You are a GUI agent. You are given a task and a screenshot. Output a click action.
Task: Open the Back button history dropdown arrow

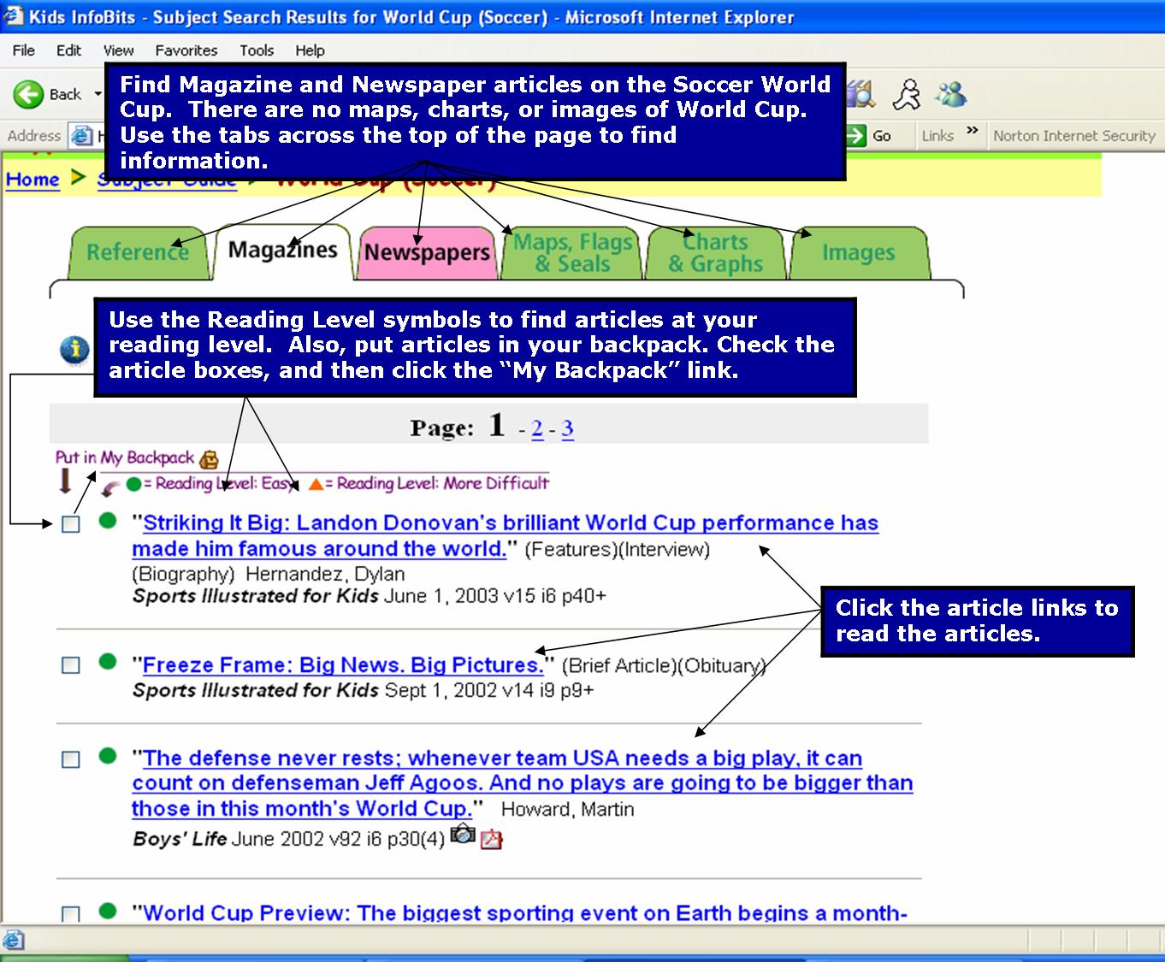[98, 94]
